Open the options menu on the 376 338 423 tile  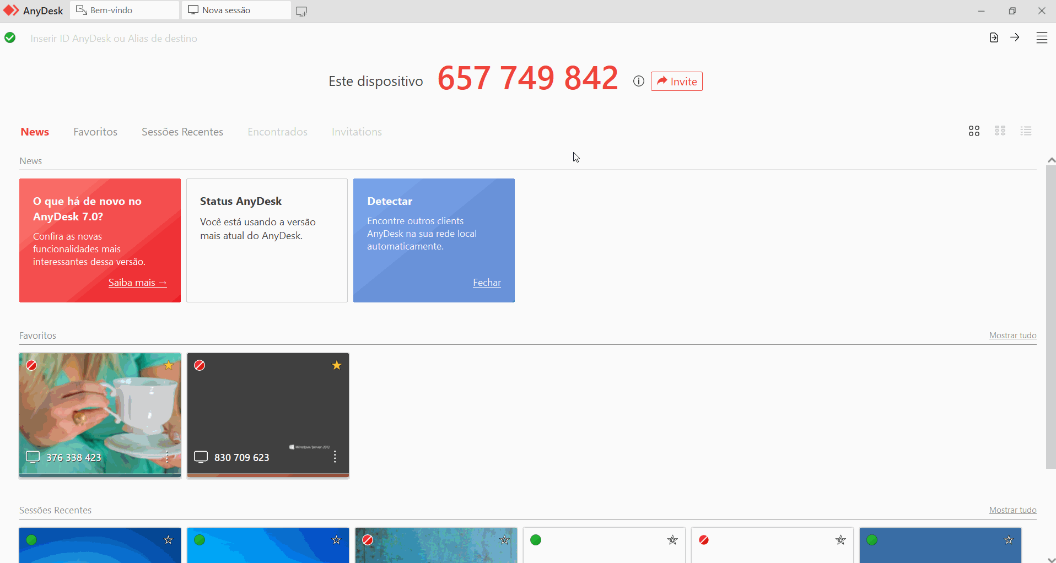166,457
